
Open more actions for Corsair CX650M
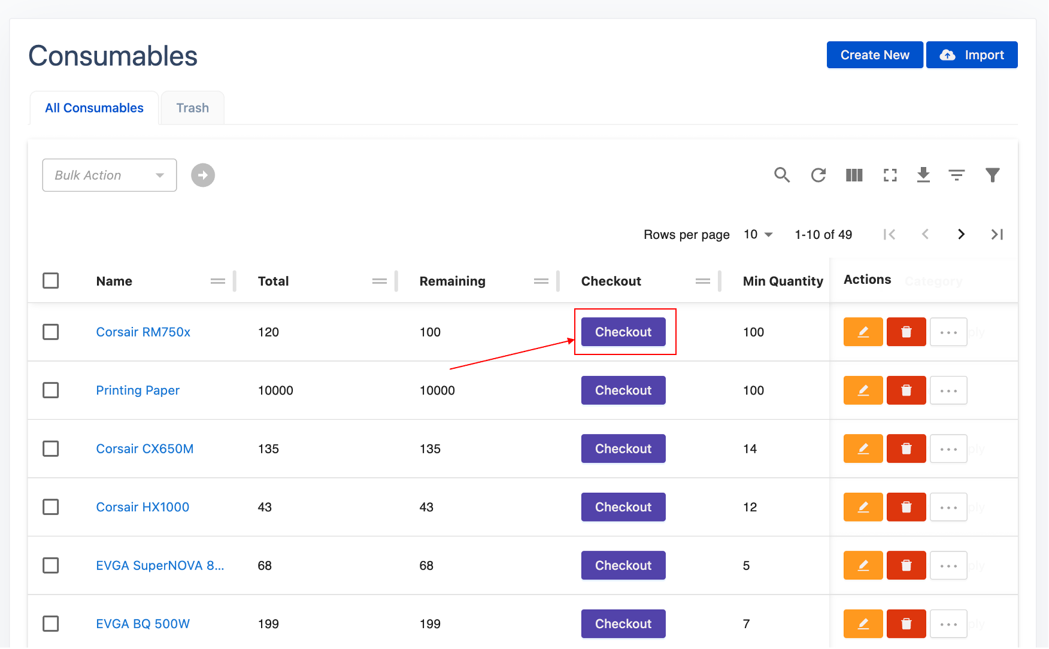coord(948,448)
